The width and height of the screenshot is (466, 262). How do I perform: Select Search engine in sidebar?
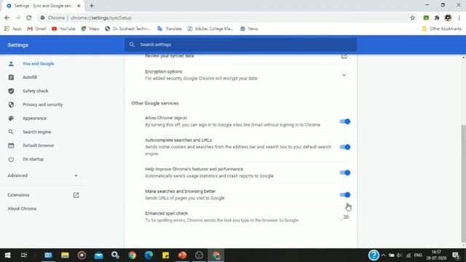[x=37, y=132]
